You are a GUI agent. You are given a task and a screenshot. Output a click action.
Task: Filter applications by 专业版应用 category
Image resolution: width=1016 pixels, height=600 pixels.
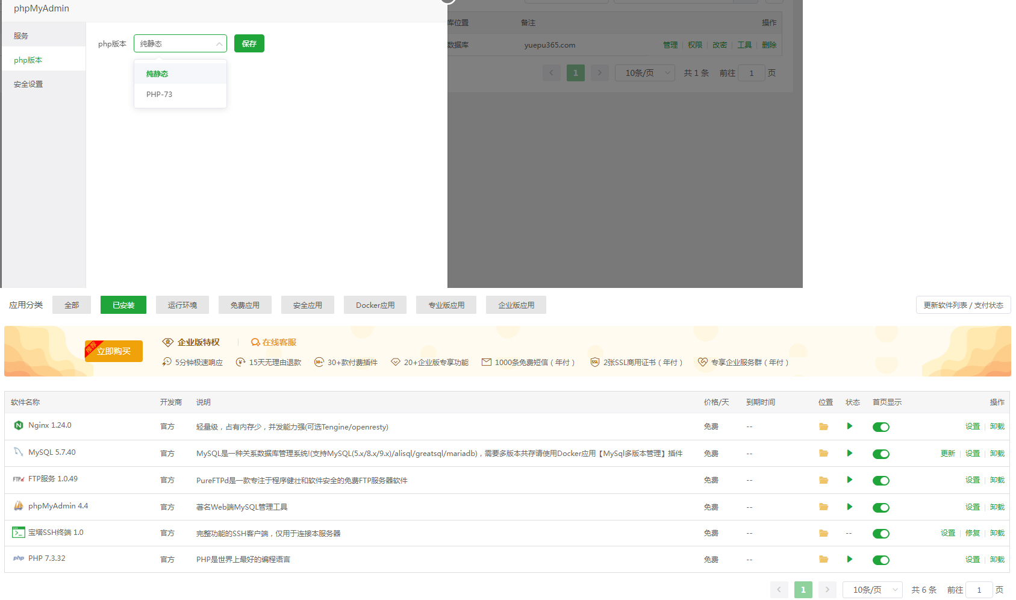(x=446, y=305)
